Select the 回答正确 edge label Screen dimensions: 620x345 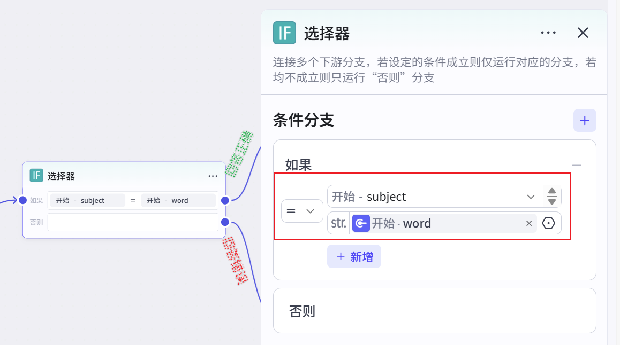(x=239, y=154)
